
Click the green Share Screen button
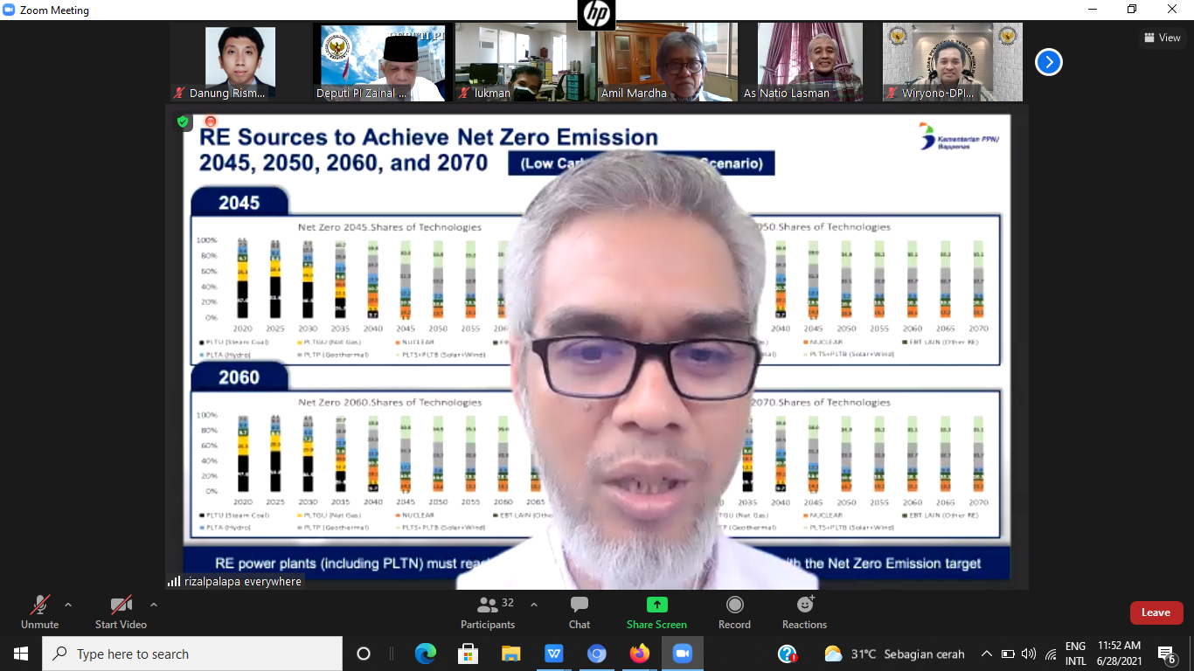(x=656, y=612)
